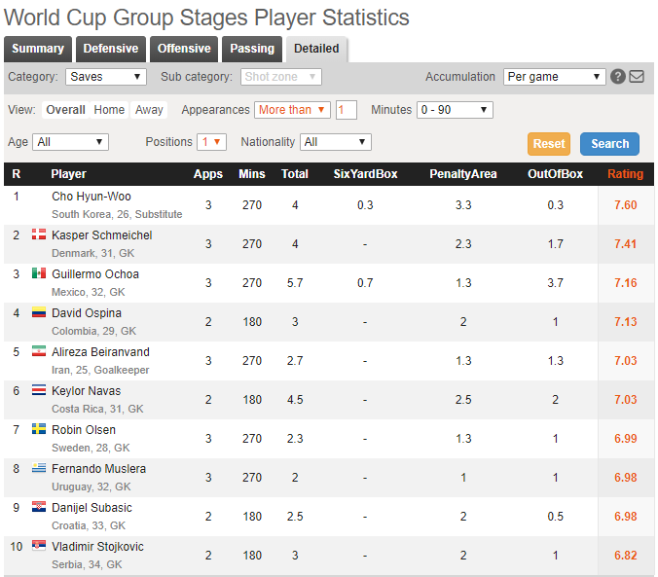Switch to the Defensive tab
The width and height of the screenshot is (658, 577).
[110, 49]
